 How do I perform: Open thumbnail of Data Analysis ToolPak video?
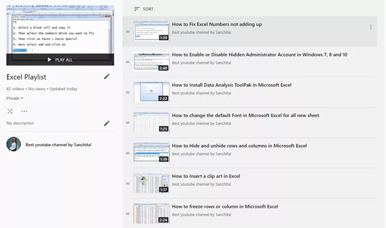click(152, 91)
